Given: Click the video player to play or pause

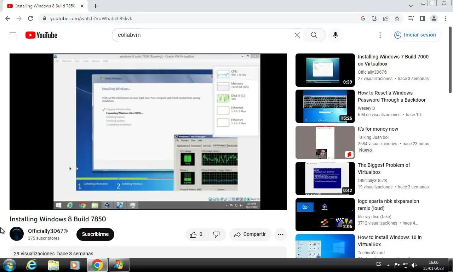Looking at the screenshot, I should click(148, 131).
